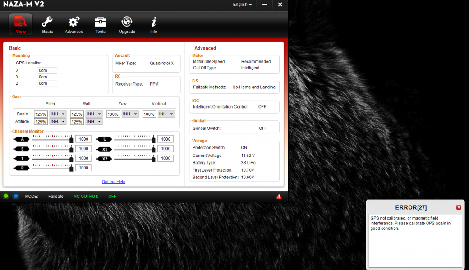Screen dimensions: 469x270
Task: Click channel U slider handle
Action: point(153,140)
